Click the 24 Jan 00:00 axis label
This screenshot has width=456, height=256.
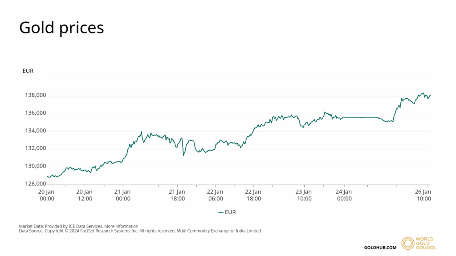(344, 195)
